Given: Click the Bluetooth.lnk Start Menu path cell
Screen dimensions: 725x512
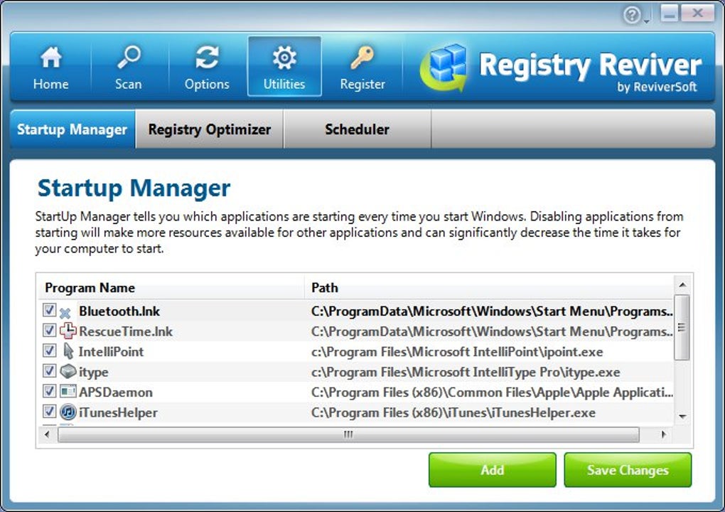Looking at the screenshot, I should point(492,311).
